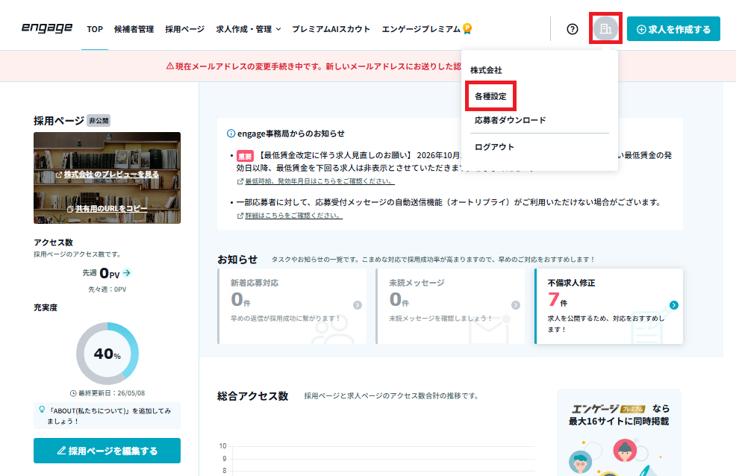
Task: Click the access count arrow next to 0PV
Action: tap(127, 272)
